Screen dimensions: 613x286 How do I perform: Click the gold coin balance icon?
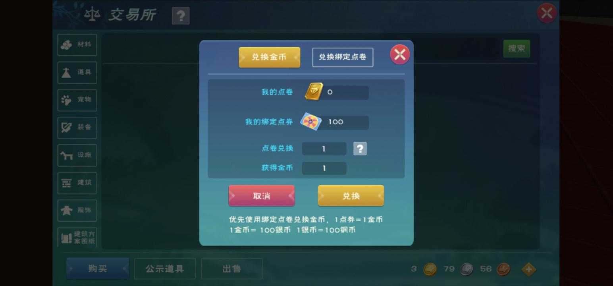[430, 269]
